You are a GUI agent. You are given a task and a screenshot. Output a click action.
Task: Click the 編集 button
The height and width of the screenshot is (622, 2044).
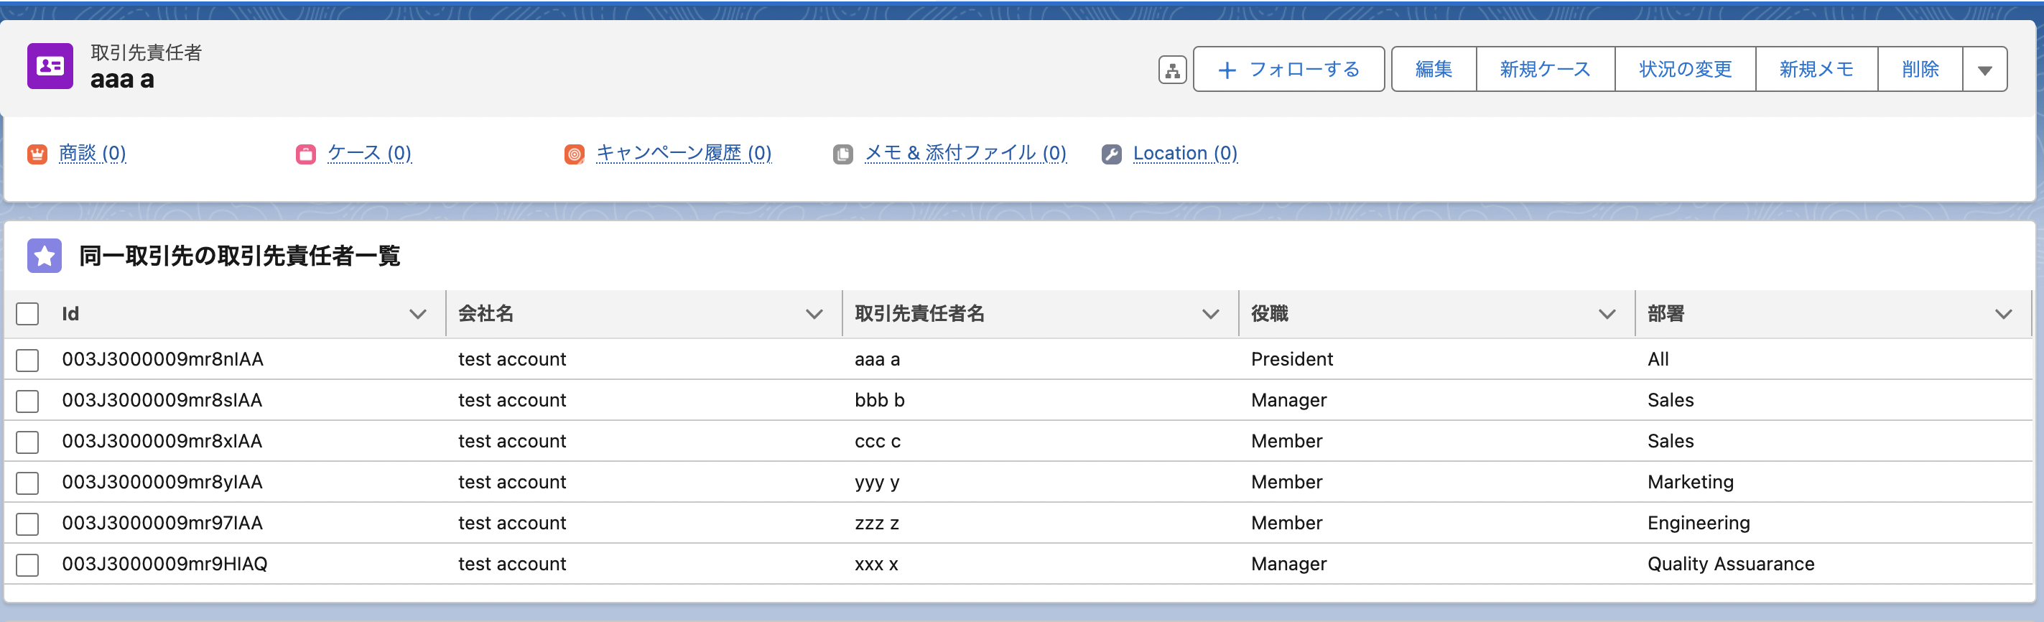1434,70
